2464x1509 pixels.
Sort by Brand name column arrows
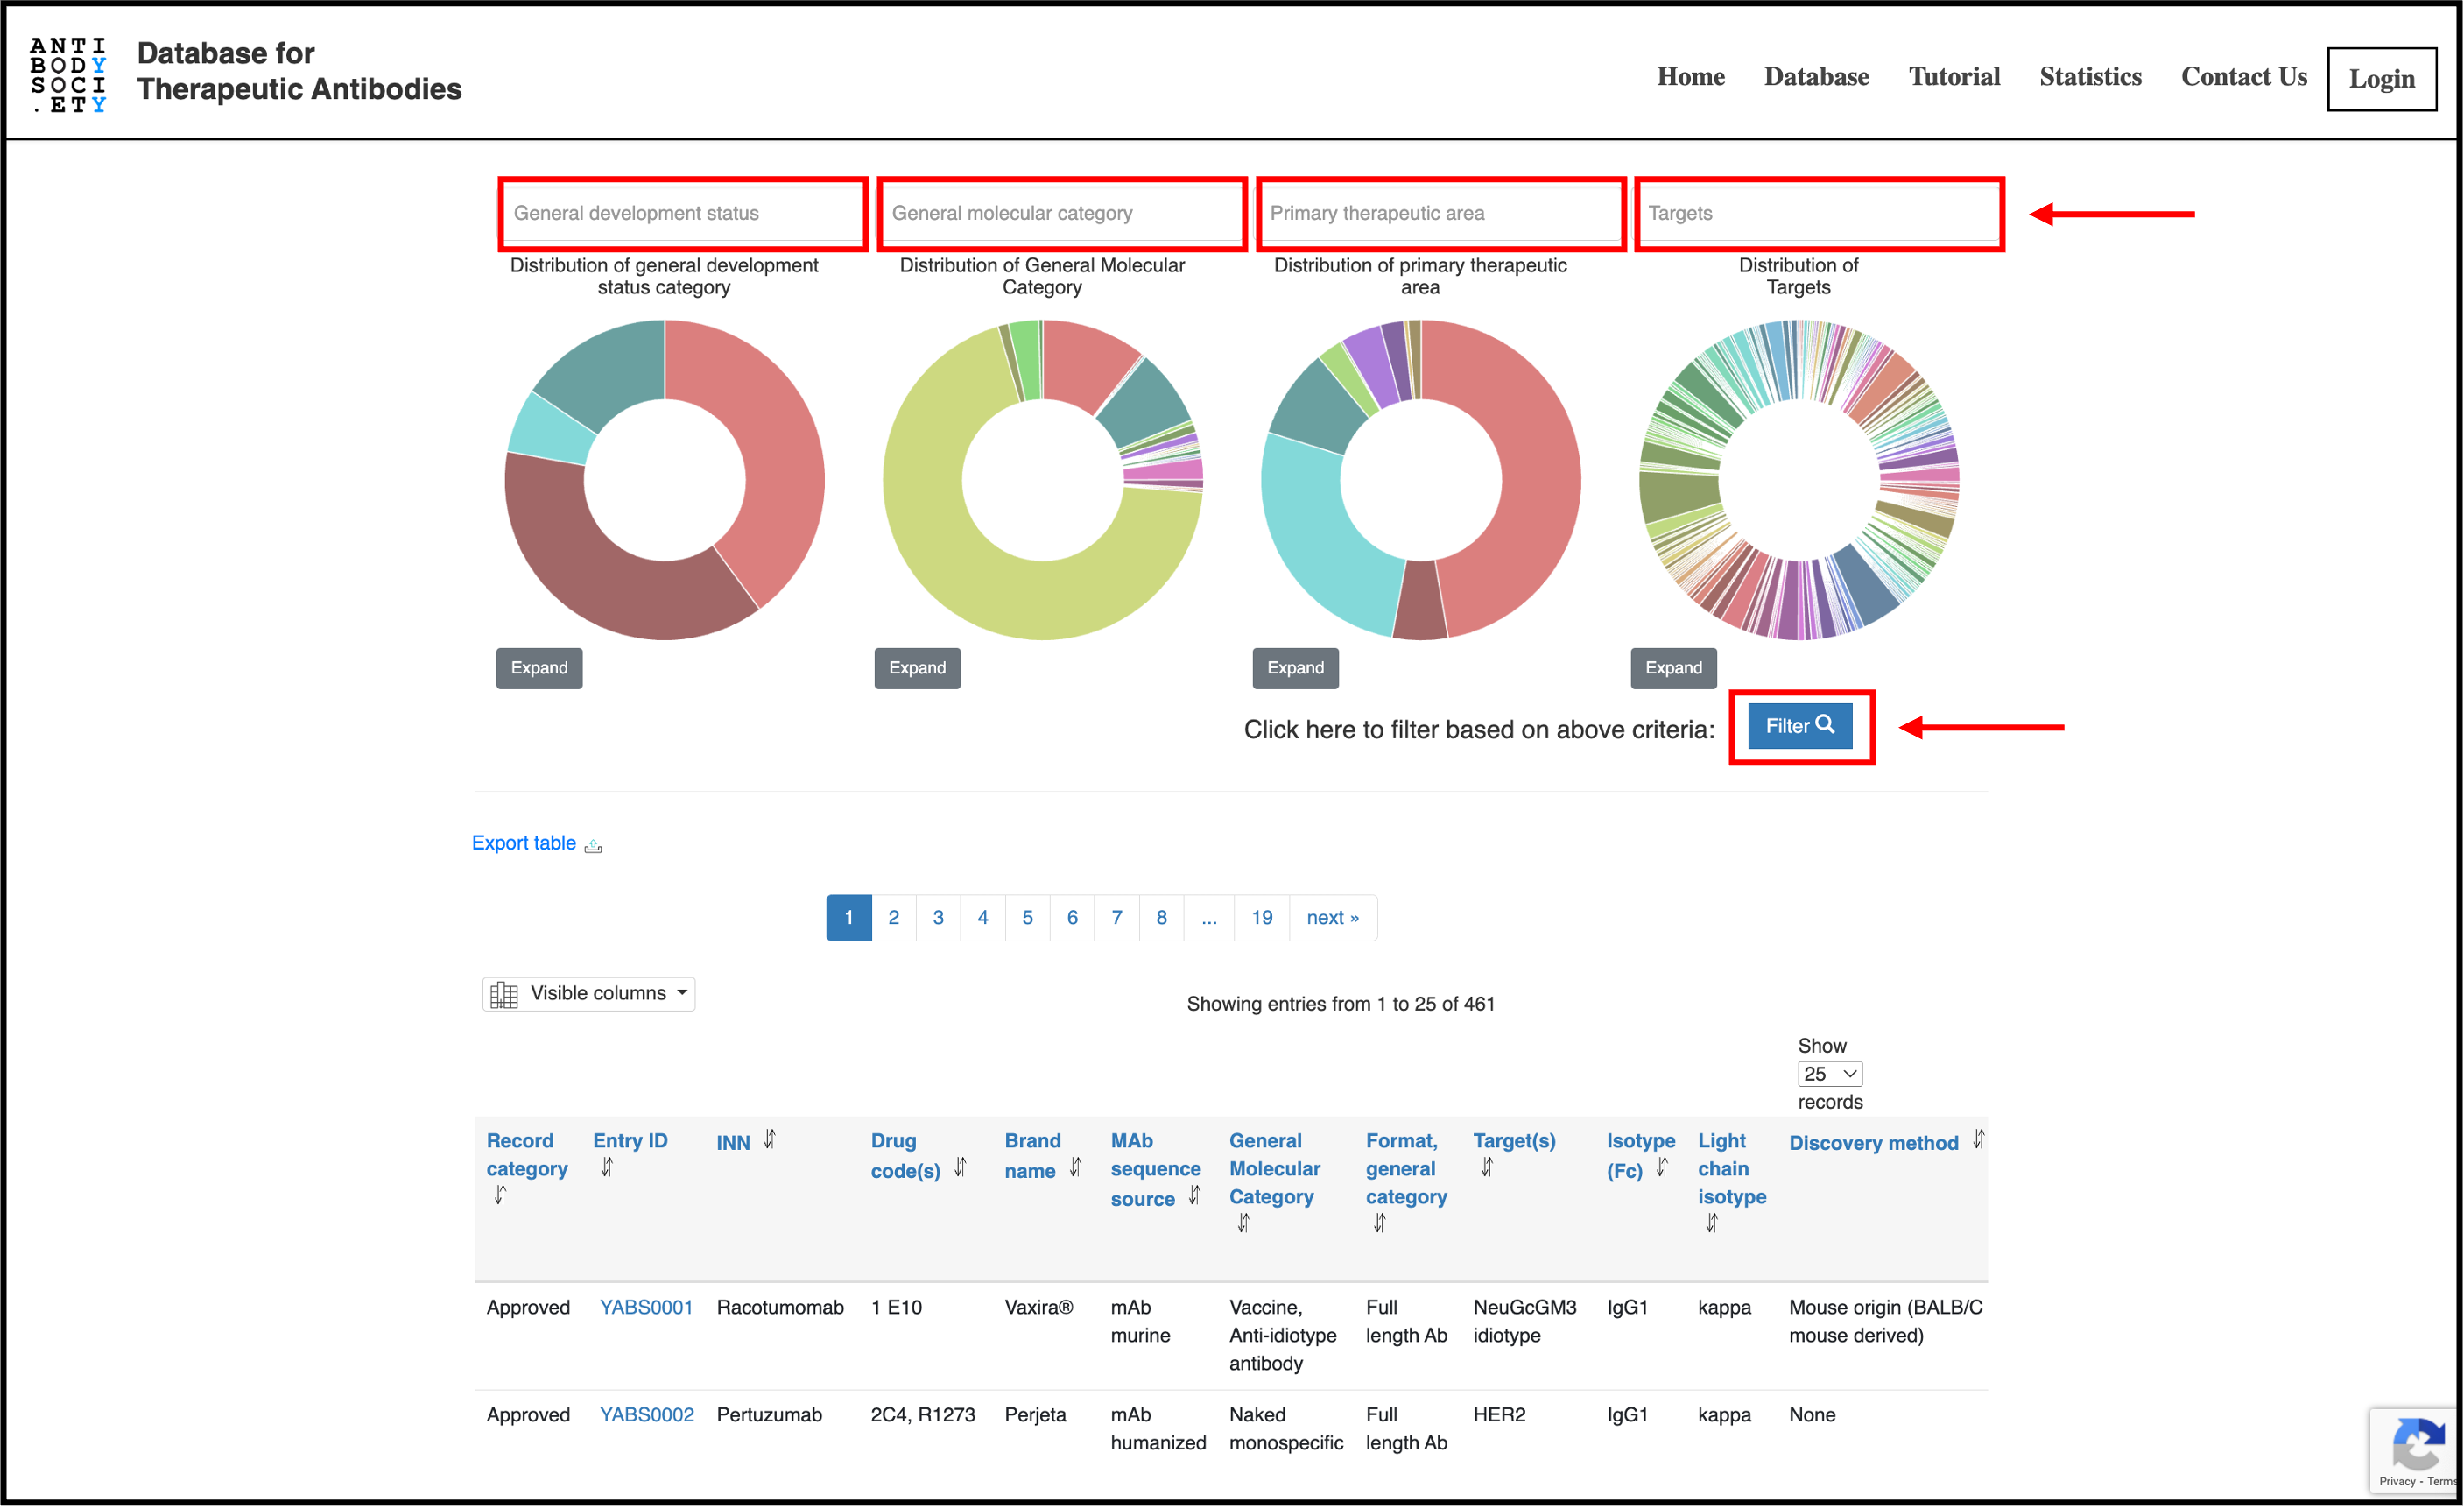1075,1168
